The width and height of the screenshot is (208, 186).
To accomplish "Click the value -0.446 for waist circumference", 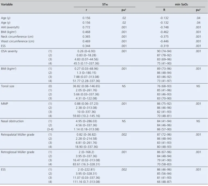I will tap(164, 41).
